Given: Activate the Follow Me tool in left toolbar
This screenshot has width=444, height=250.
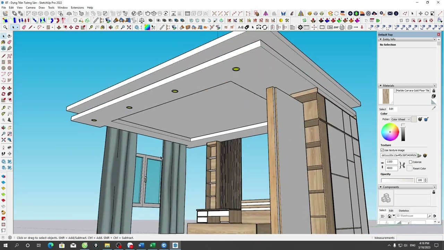Looking at the screenshot, I should (x=9, y=94).
